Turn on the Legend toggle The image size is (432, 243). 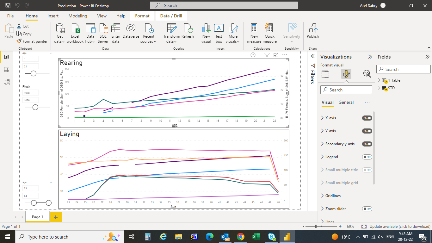pos(367,157)
